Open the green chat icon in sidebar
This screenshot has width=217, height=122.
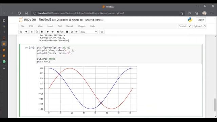(x=4, y=62)
